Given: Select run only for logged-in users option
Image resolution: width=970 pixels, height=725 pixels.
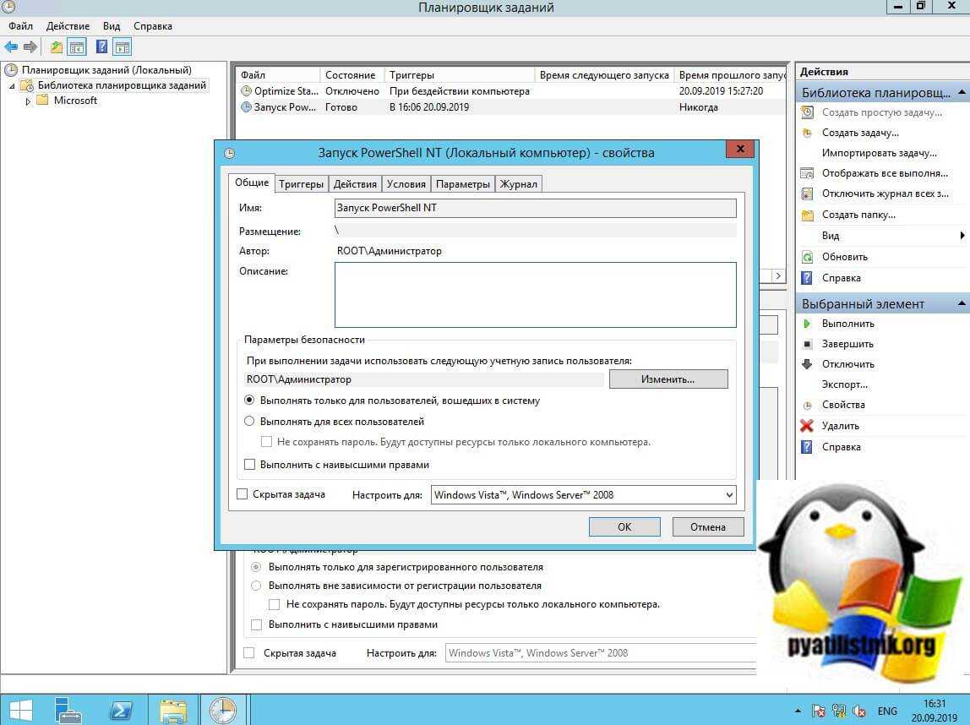Looking at the screenshot, I should [x=249, y=401].
